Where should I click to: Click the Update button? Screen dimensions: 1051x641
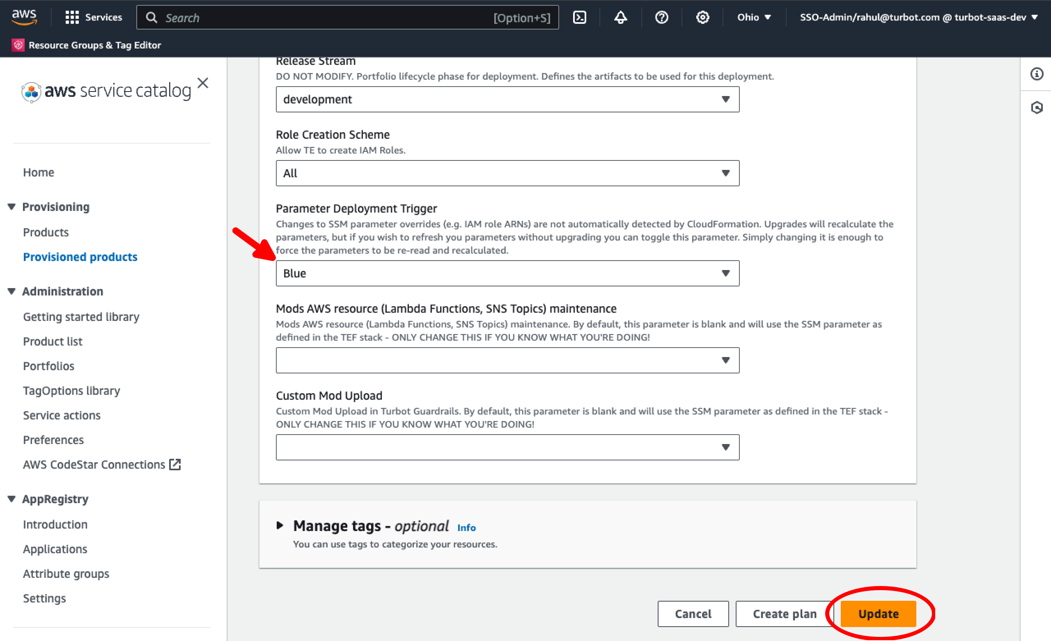[878, 614]
